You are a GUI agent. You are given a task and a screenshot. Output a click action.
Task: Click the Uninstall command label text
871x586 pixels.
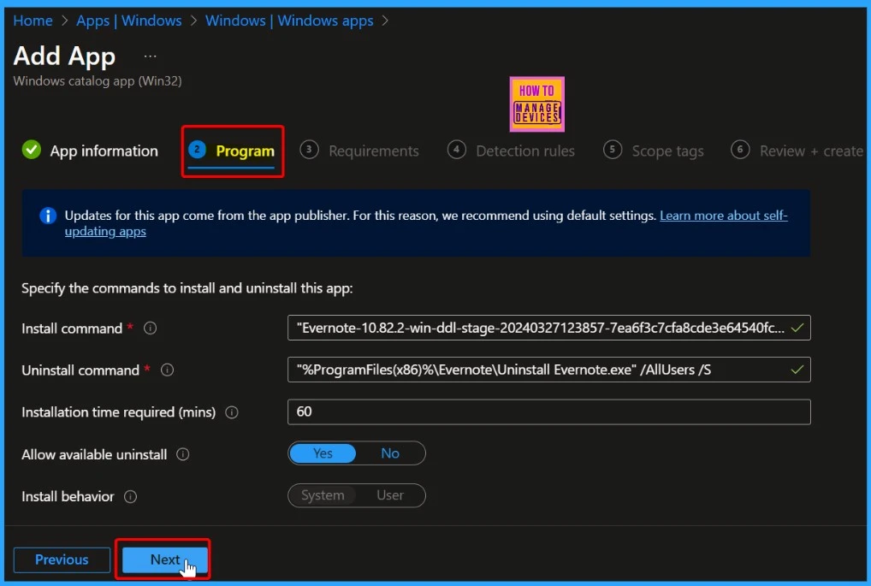(x=80, y=370)
